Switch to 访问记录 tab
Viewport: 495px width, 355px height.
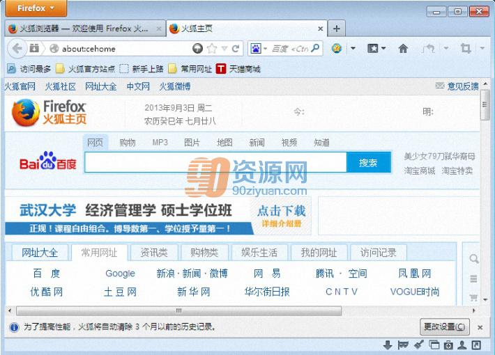[378, 253]
